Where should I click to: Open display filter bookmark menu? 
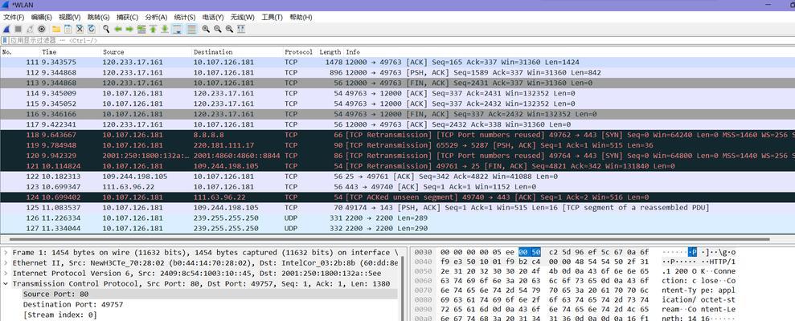click(x=5, y=40)
